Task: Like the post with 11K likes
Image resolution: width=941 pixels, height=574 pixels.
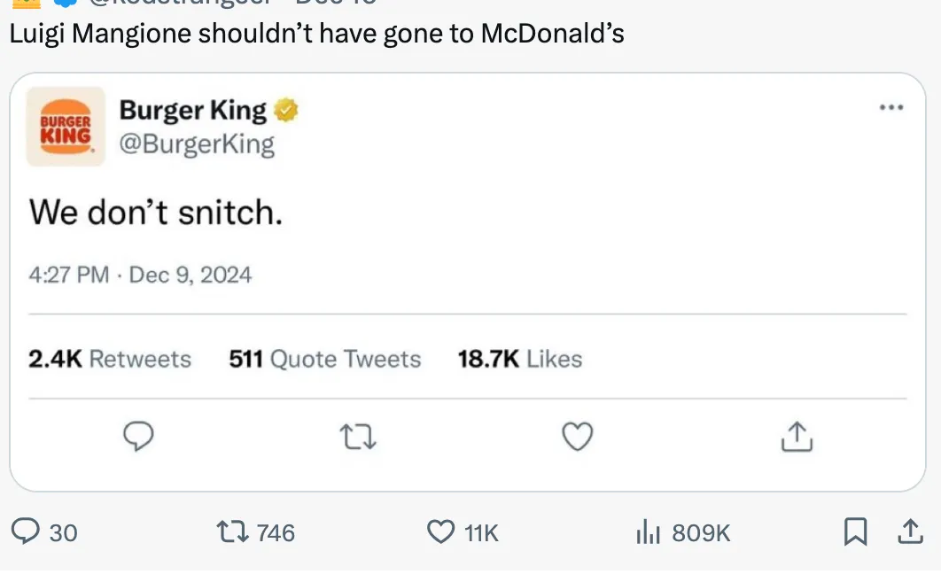Action: click(x=441, y=531)
